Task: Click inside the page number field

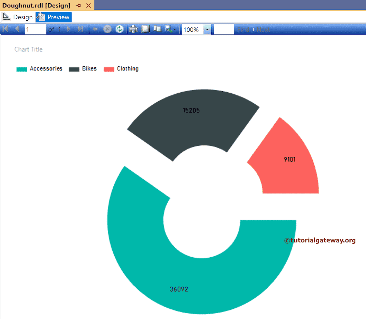Action: [x=36, y=29]
